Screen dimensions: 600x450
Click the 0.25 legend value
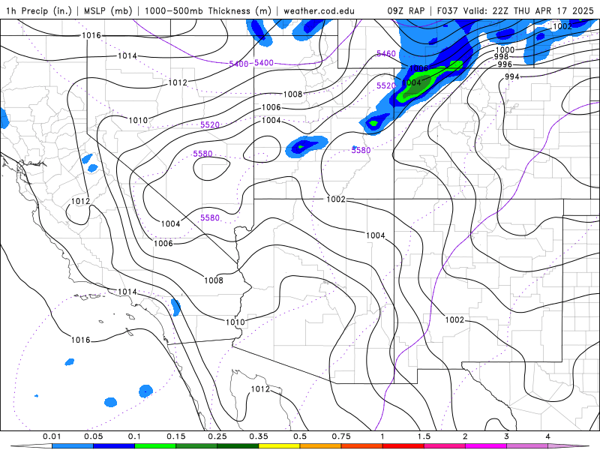click(x=217, y=436)
